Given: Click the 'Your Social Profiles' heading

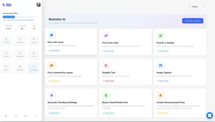Looking at the screenshot, I should coord(10,14).
